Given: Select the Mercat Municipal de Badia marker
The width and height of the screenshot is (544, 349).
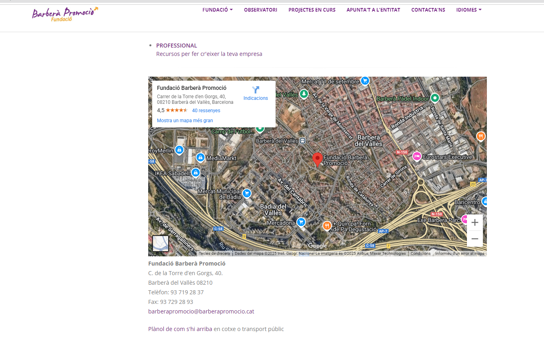Looking at the screenshot, I should click(247, 193).
